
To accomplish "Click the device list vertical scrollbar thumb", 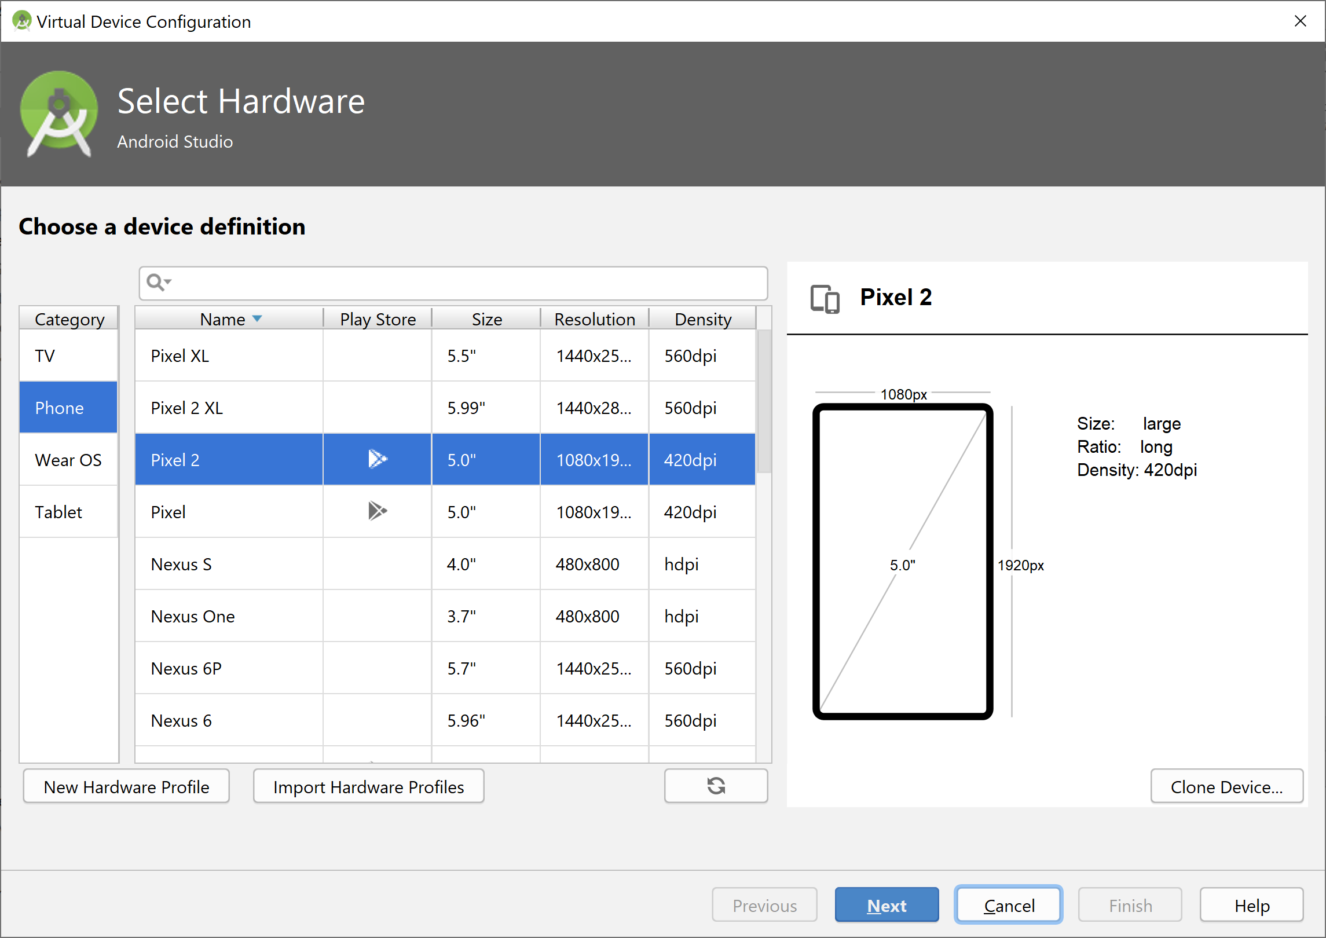I will (764, 401).
